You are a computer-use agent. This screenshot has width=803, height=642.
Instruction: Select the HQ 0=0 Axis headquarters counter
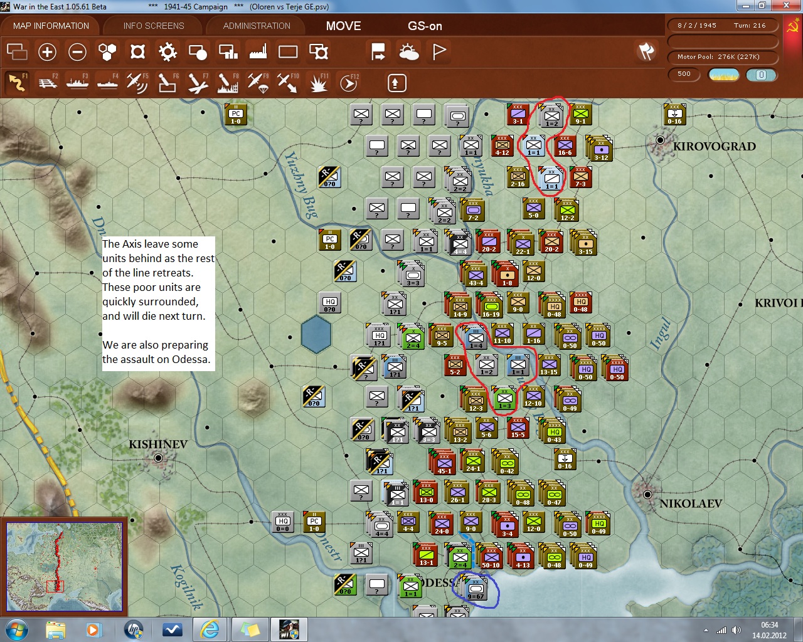coord(283,522)
